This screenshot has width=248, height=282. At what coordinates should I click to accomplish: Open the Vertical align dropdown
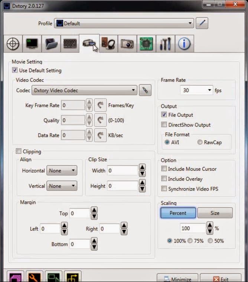[x=62, y=186]
